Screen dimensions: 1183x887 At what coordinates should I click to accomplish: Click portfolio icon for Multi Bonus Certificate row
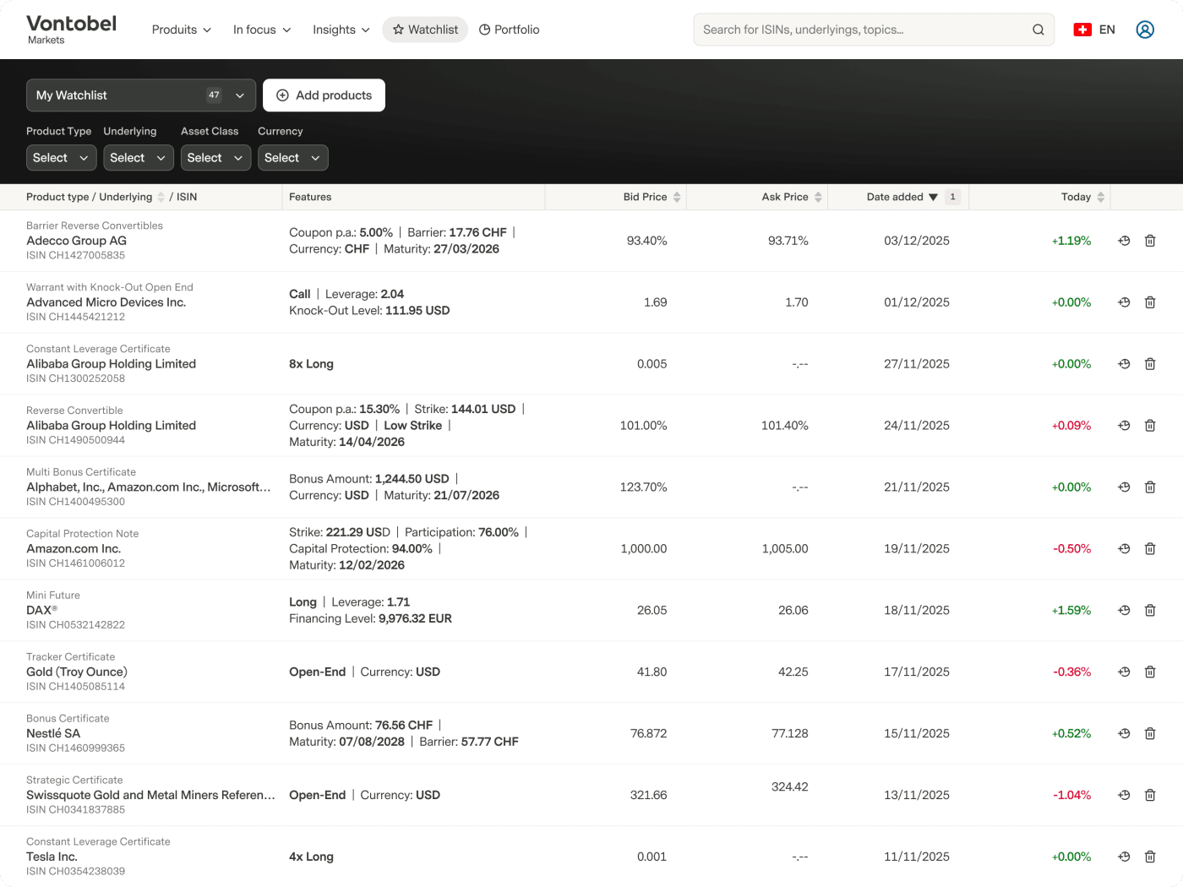pos(1124,487)
